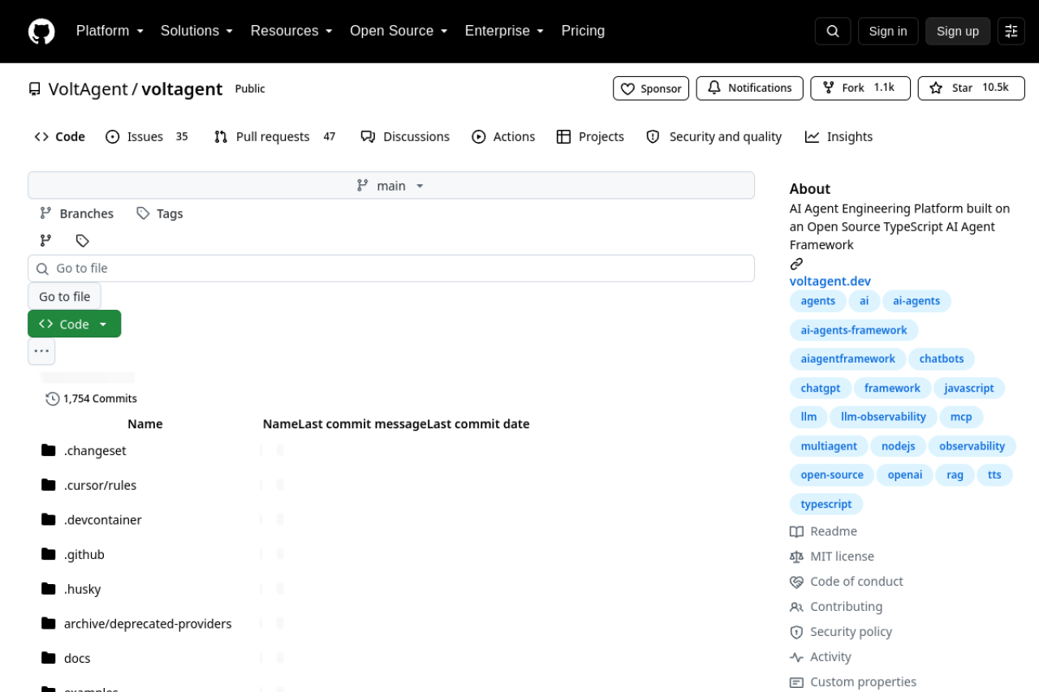Click the .husky folder icon

(x=49, y=589)
